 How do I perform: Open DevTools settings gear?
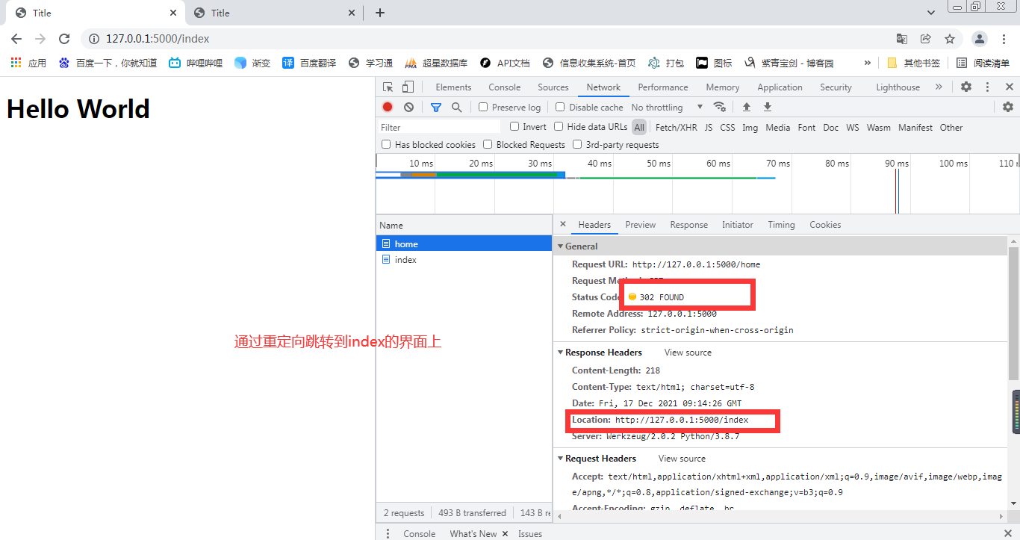click(x=966, y=87)
